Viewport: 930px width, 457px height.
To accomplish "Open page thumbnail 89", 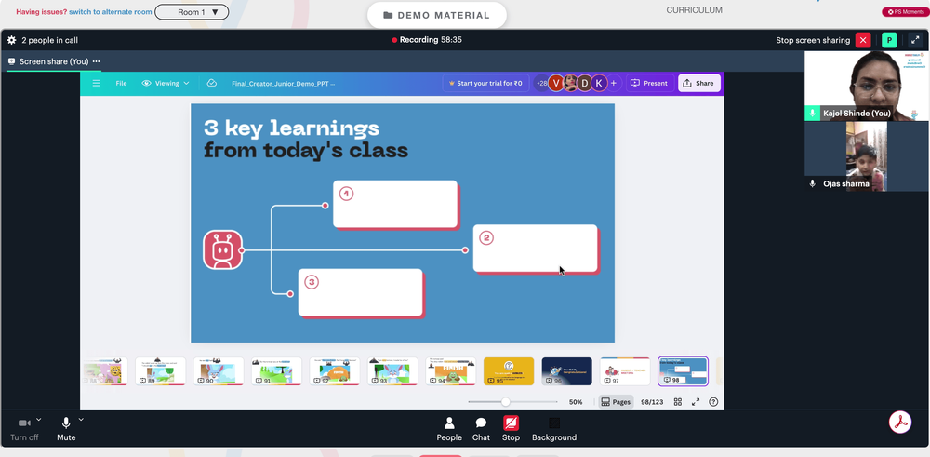I will pyautogui.click(x=160, y=371).
